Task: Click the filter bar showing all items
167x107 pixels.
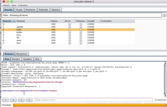Action: [x=82, y=15]
